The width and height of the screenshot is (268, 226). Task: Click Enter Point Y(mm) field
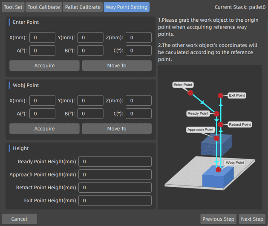point(90,38)
